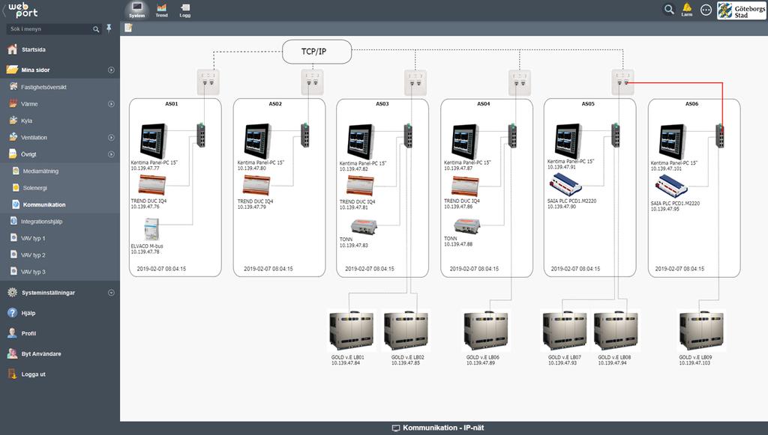Click the GOLD v.E LB09 unit
The image size is (768, 435).
coord(701,331)
